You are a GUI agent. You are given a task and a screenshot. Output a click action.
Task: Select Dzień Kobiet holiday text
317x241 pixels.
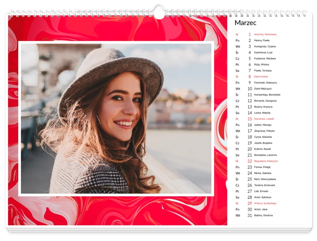(x=261, y=77)
